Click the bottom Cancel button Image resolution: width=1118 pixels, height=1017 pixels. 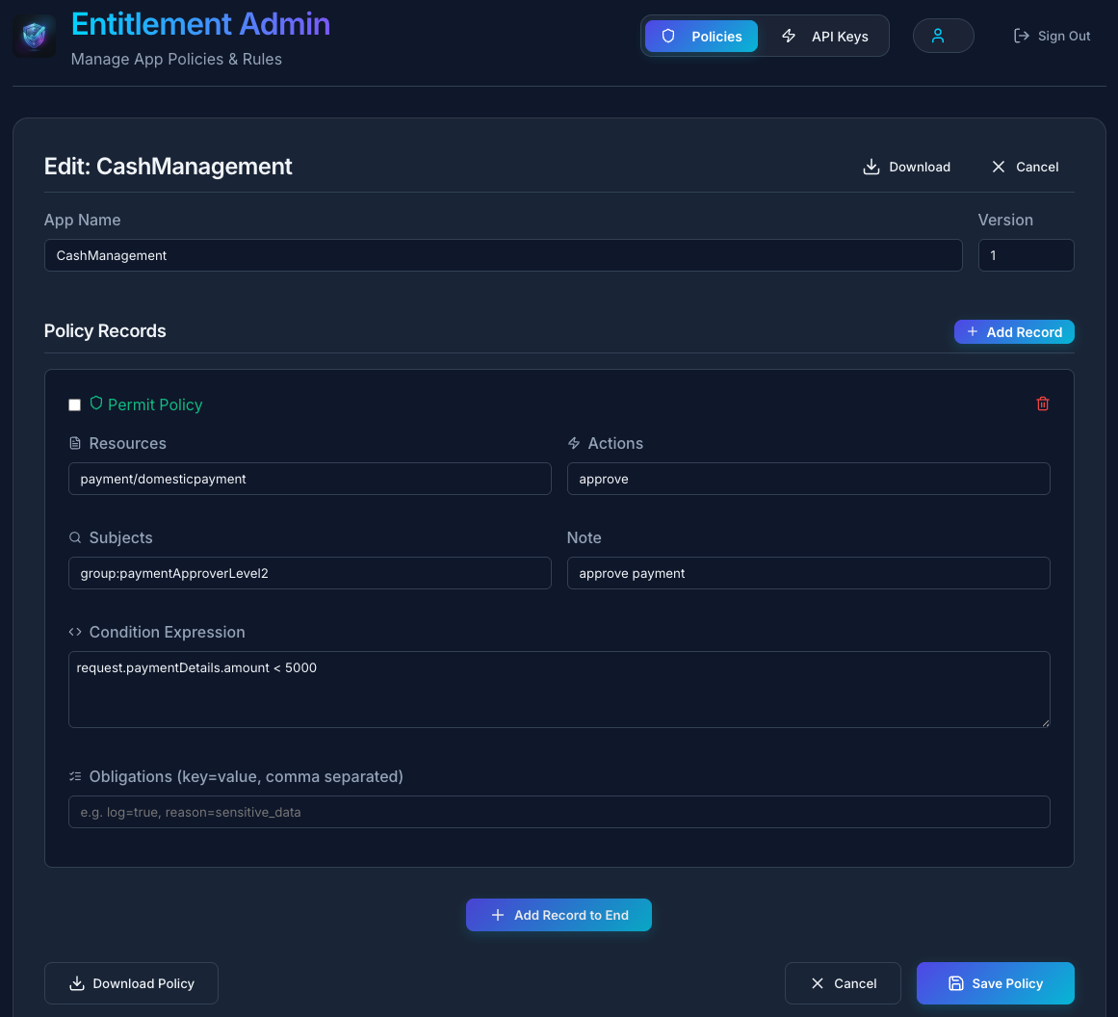point(842,982)
